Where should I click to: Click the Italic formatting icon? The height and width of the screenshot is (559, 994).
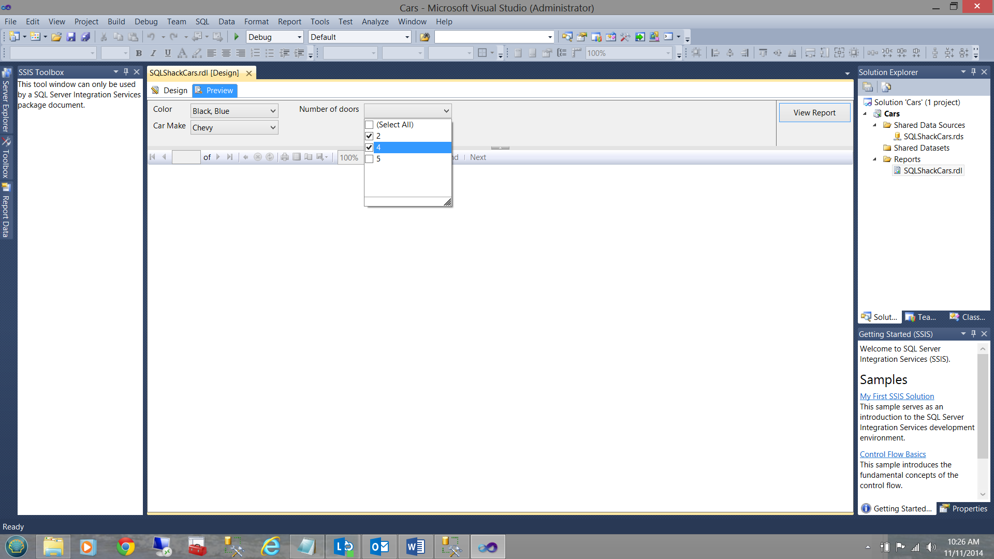[153, 53]
